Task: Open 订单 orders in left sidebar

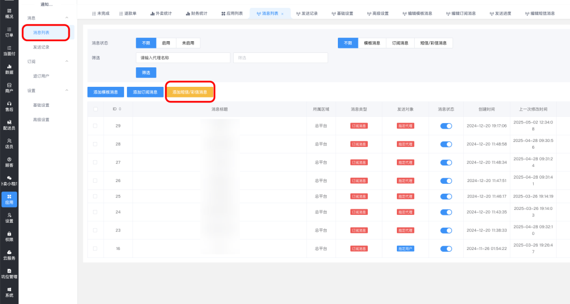Action: (x=9, y=32)
